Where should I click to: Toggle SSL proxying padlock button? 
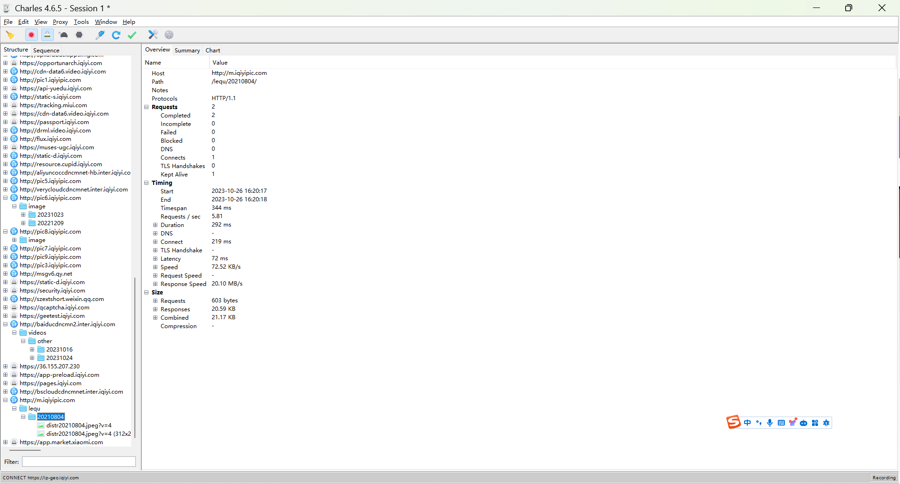coord(47,35)
